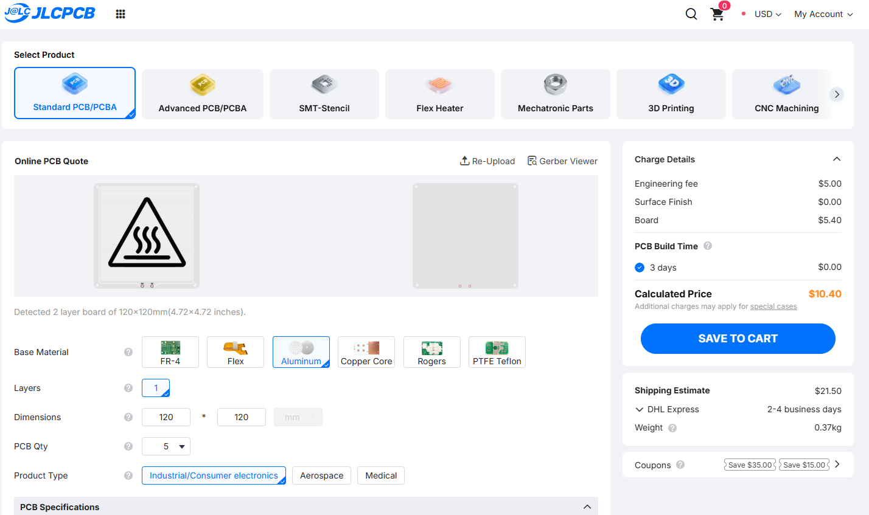Select Industrial/Consumer electronics product type

pos(214,475)
